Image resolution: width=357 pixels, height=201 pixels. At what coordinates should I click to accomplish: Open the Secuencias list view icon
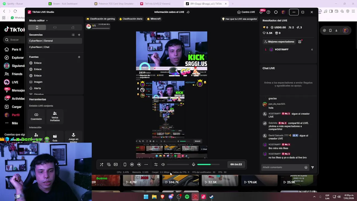(x=73, y=35)
